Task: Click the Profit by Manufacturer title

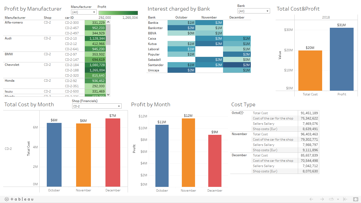Action: (x=33, y=9)
